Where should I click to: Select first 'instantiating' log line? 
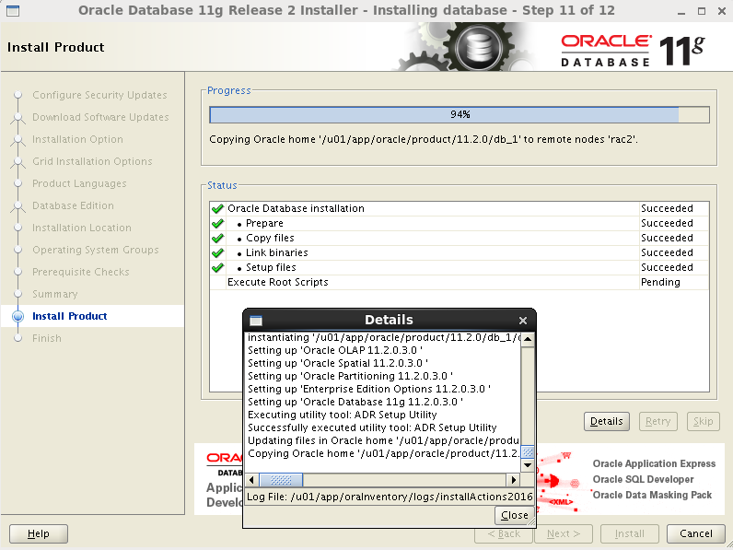pos(383,338)
